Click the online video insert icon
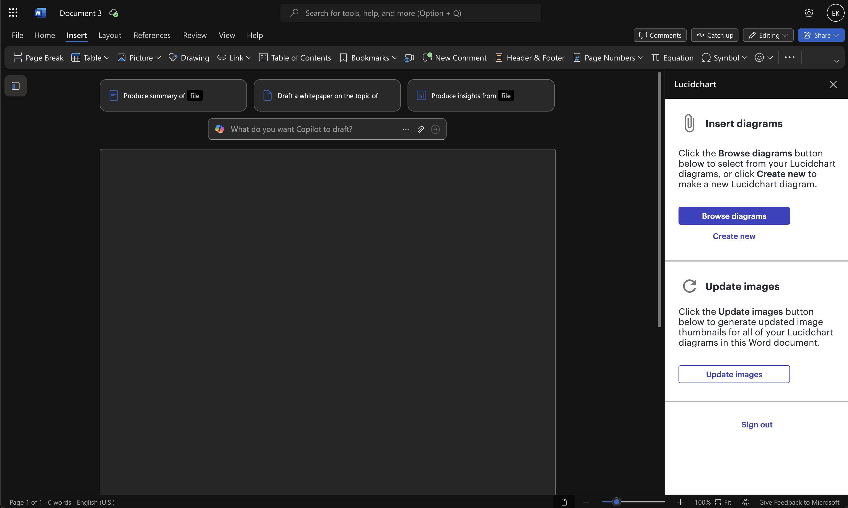848x508 pixels. pyautogui.click(x=409, y=57)
